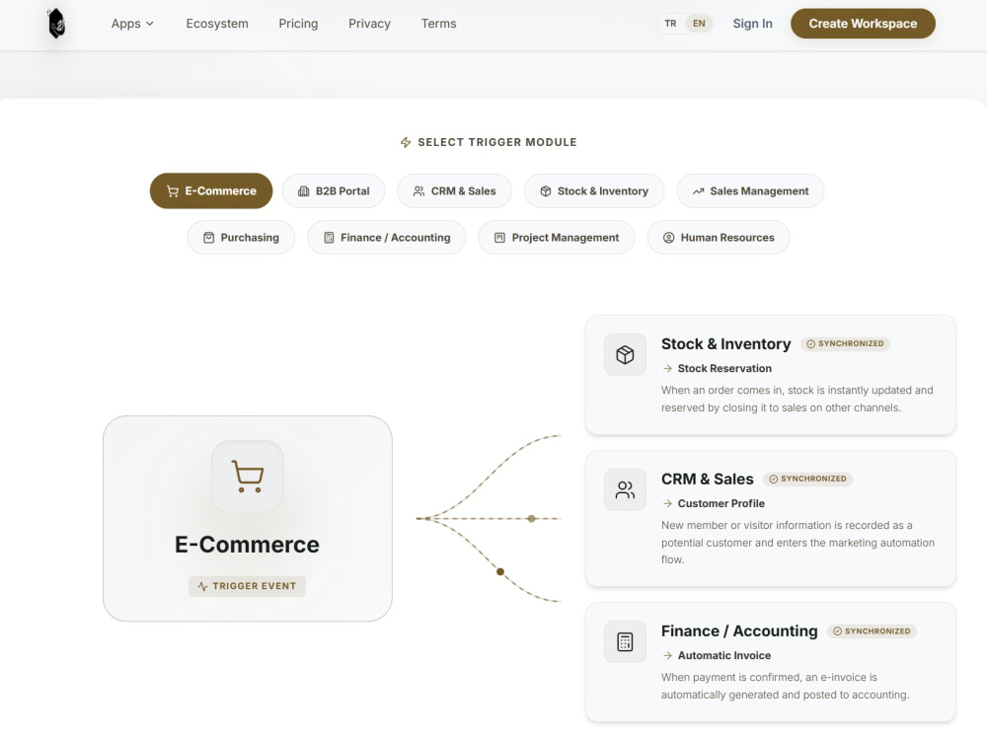The image size is (987, 740).
Task: Click the Stock Reservation text
Action: point(724,368)
